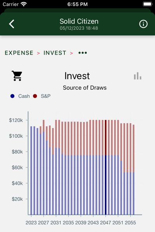Expand arrow after EXPENSE breadcrumb
Screen dimensions: 155x232
click(x=38, y=53)
